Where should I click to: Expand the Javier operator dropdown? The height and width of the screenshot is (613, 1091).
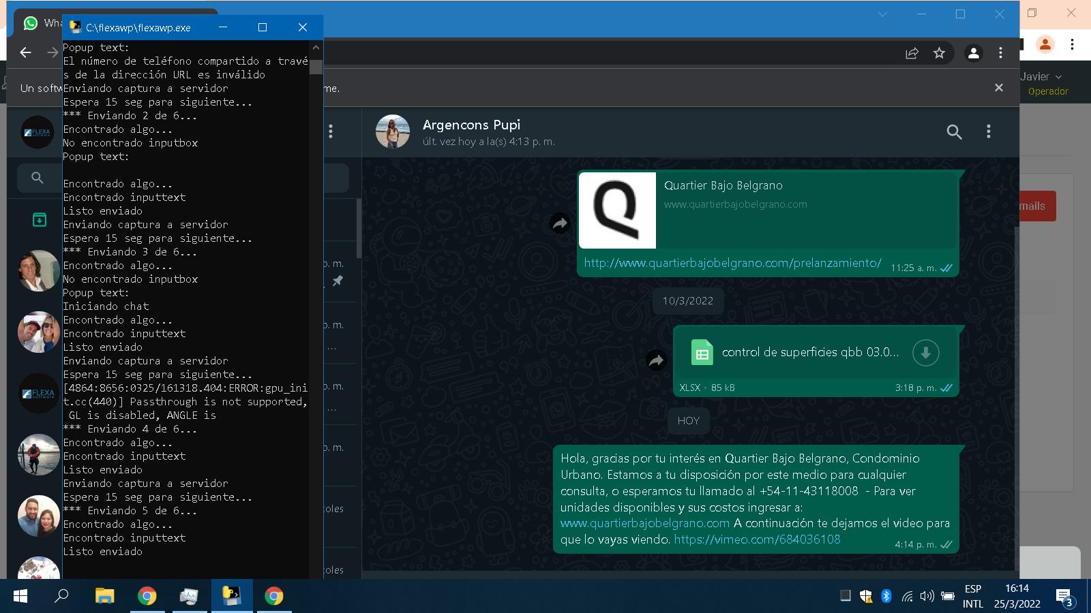tap(1041, 76)
